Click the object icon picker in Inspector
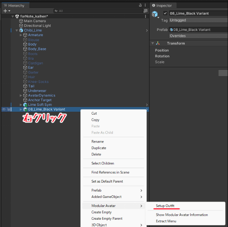The height and width of the screenshot is (227, 228). pyautogui.click(x=155, y=14)
